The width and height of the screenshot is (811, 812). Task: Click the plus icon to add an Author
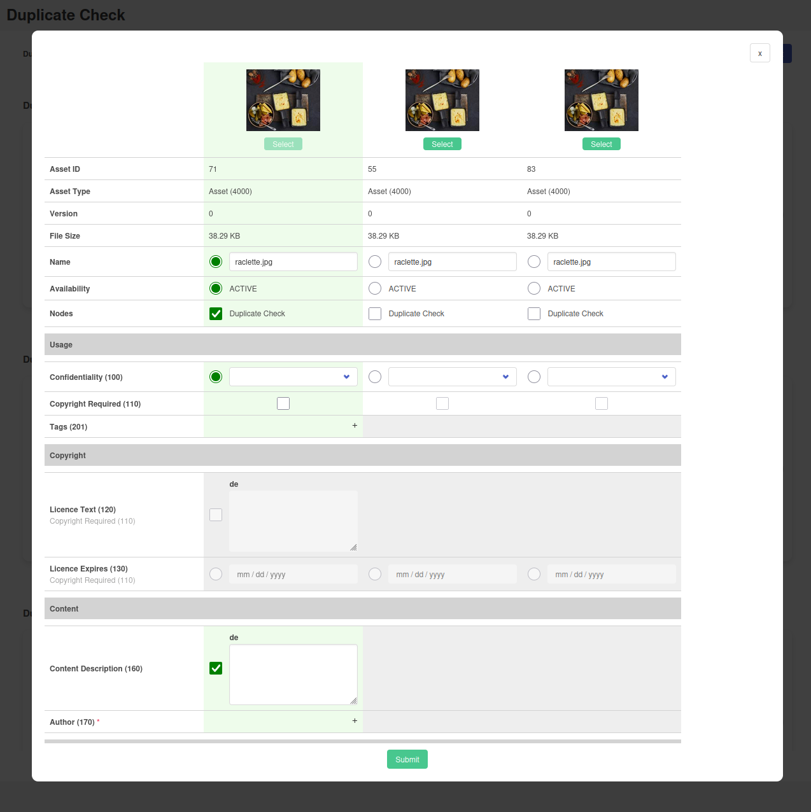tap(354, 720)
